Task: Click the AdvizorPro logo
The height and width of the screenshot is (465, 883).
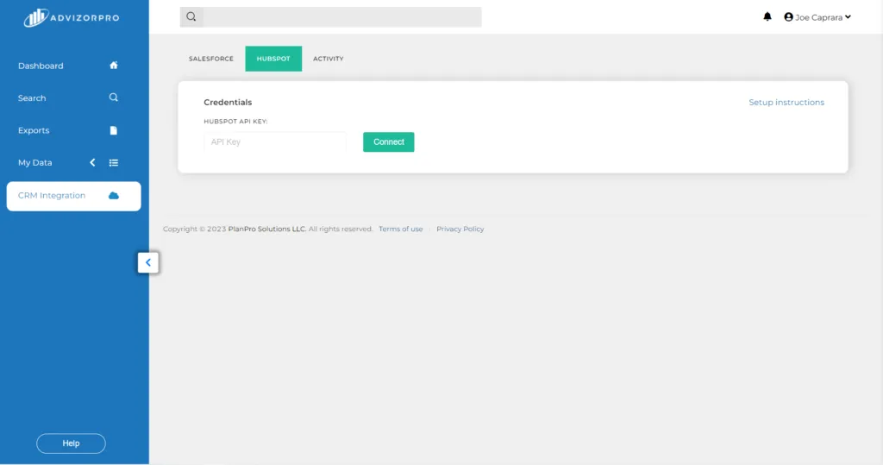Action: pyautogui.click(x=72, y=17)
